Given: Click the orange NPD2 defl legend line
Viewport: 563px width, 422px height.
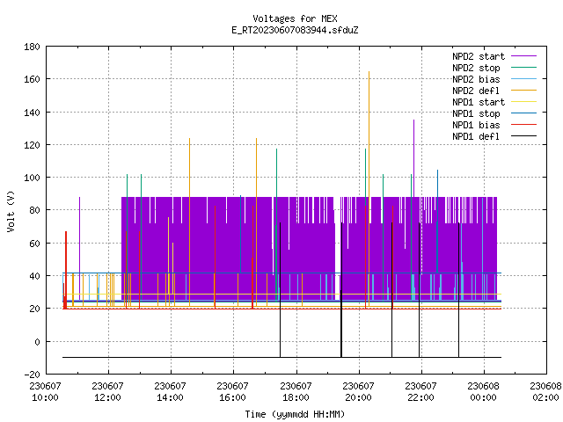Looking at the screenshot, I should 523,90.
